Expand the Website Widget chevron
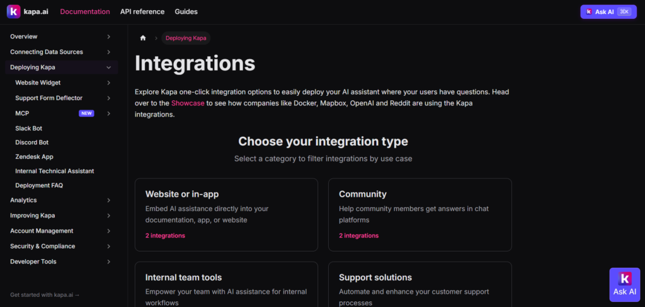Screen dimensions: 645x307 [x=108, y=83]
